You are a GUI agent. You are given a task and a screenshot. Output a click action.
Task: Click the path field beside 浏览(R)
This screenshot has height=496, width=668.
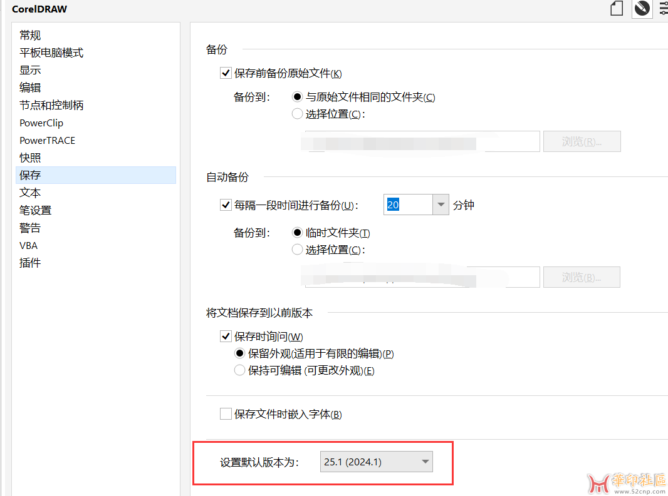pyautogui.click(x=422, y=141)
